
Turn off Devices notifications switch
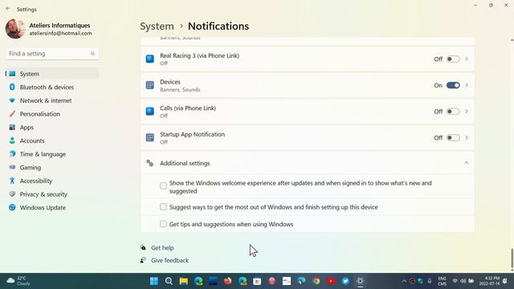(453, 85)
